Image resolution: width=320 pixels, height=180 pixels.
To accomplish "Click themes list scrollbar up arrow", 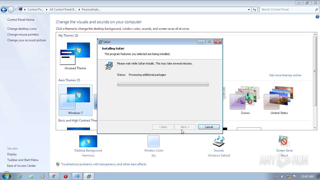I will pos(315,34).
